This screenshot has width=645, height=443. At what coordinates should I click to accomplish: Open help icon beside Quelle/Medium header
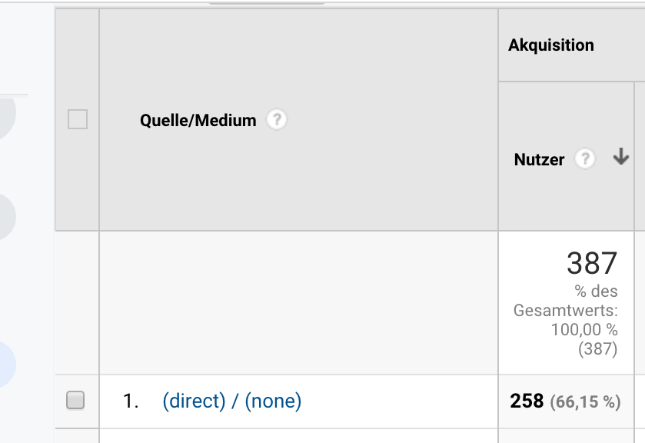[277, 120]
